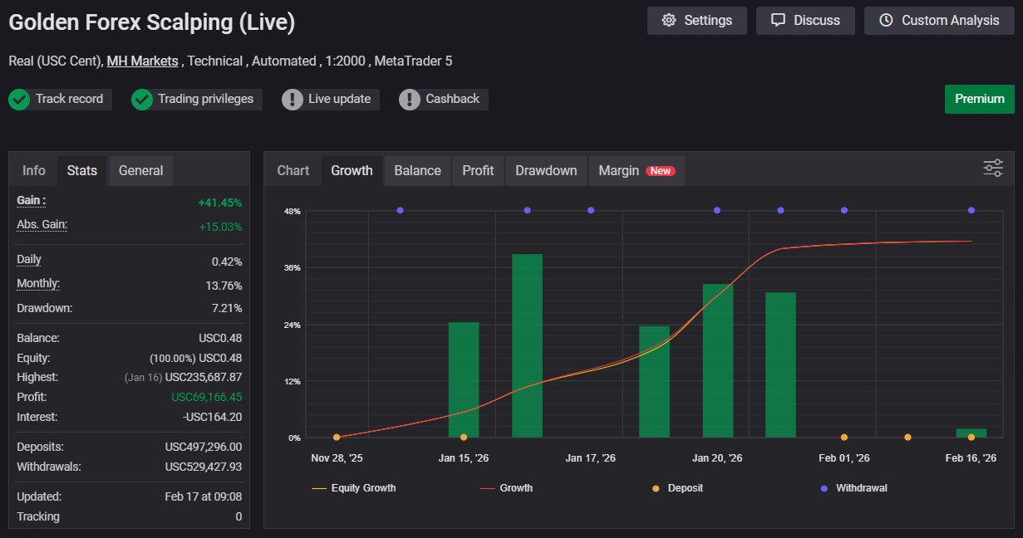1023x538 pixels.
Task: Open the Margin tab marked New
Action: (637, 170)
